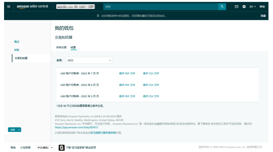Viewport: 273px width, 152px height.
Task: Focus the 搜索 search input field
Action: (x=161, y=7)
